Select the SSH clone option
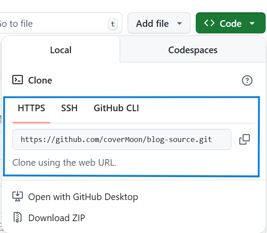Image resolution: width=267 pixels, height=233 pixels. (x=69, y=108)
